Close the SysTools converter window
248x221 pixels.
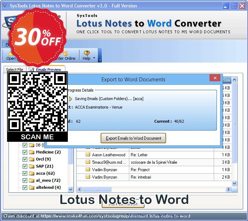pyautogui.click(x=242, y=6)
